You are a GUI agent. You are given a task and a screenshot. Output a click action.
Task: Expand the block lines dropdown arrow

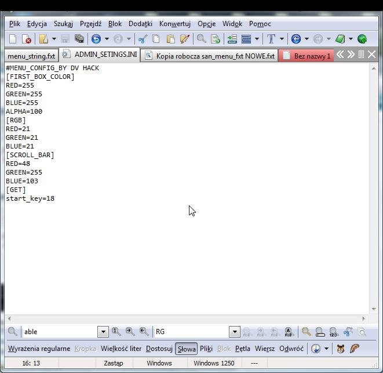coord(257,39)
